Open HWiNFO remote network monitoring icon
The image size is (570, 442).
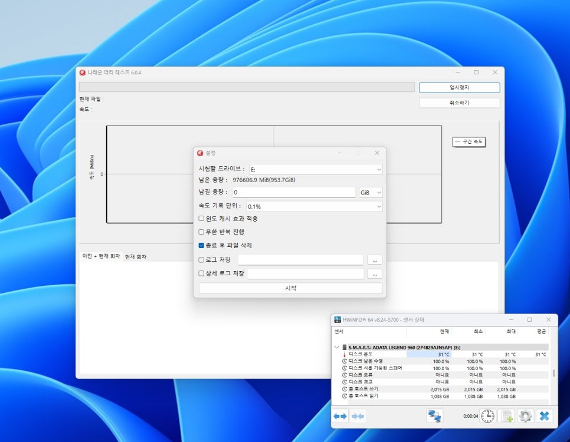(x=435, y=416)
